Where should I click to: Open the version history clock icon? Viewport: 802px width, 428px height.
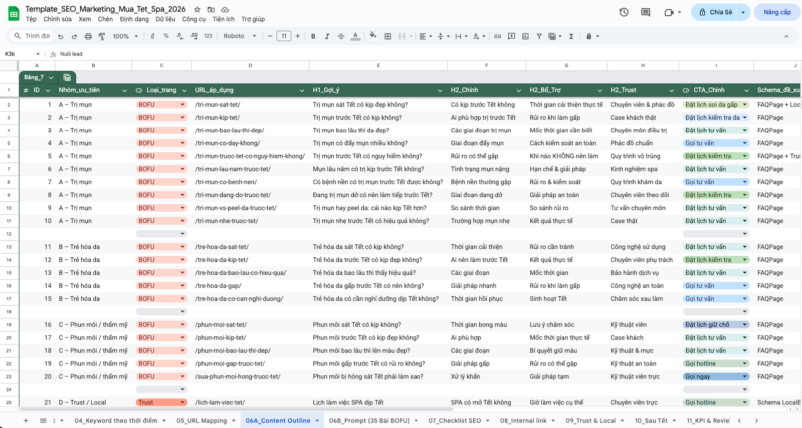624,12
